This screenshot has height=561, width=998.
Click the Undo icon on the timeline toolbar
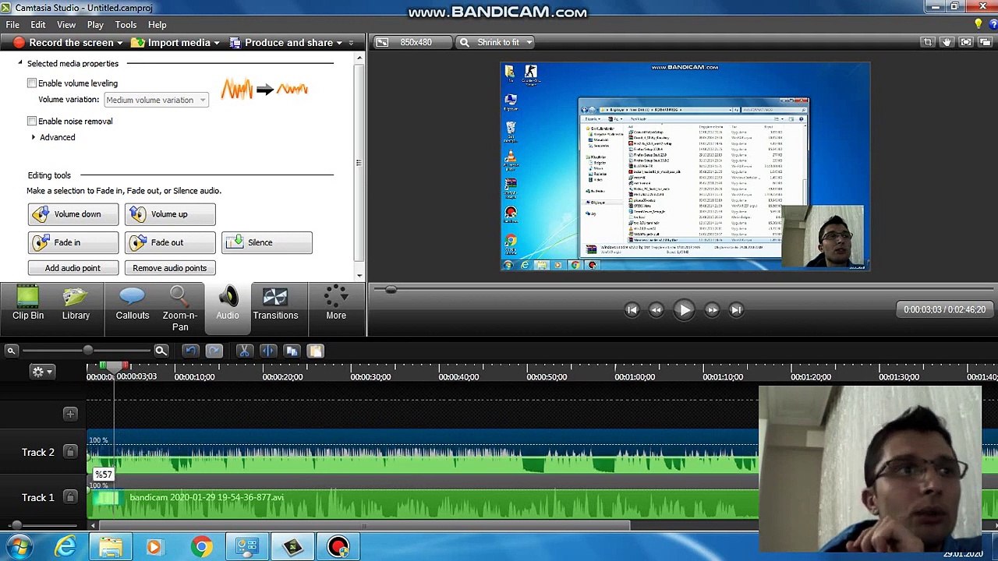pyautogui.click(x=190, y=351)
